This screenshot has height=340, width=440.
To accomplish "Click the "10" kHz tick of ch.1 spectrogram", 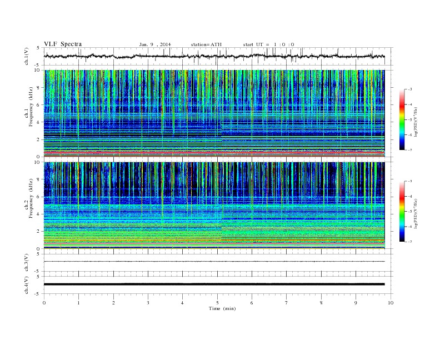I will [x=37, y=70].
